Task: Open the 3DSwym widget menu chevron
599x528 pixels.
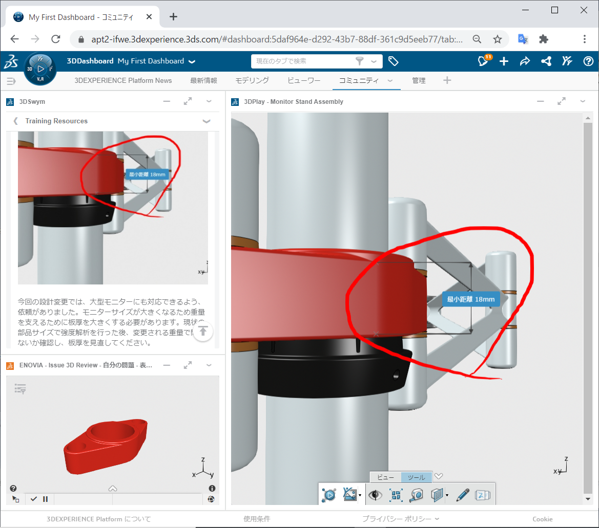Action: (x=209, y=101)
